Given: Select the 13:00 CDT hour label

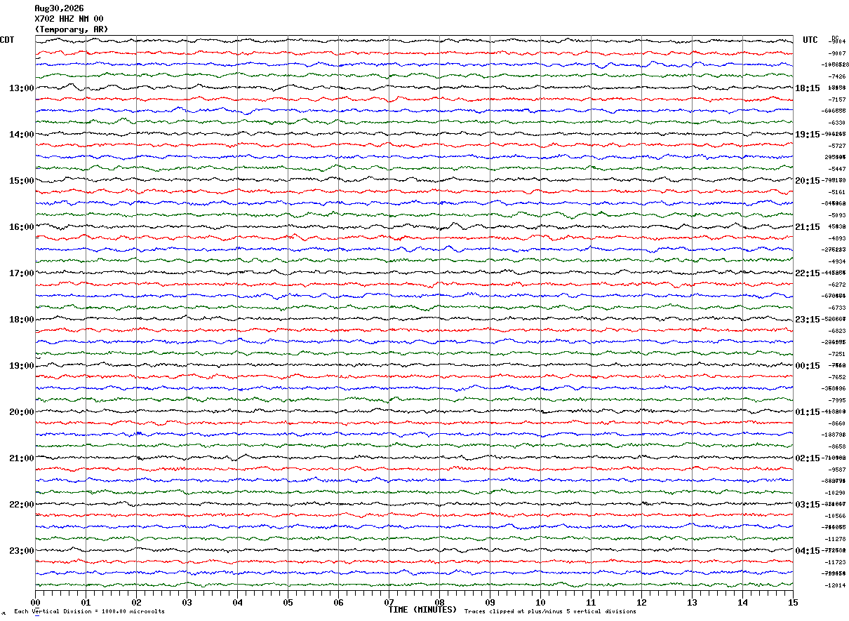Looking at the screenshot, I should 22,88.
